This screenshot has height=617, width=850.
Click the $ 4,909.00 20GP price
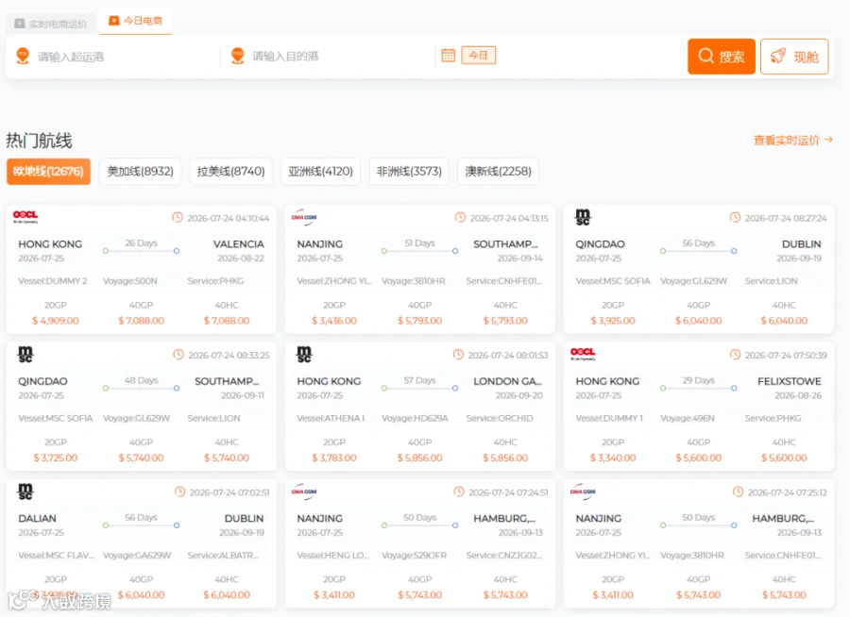pyautogui.click(x=56, y=321)
